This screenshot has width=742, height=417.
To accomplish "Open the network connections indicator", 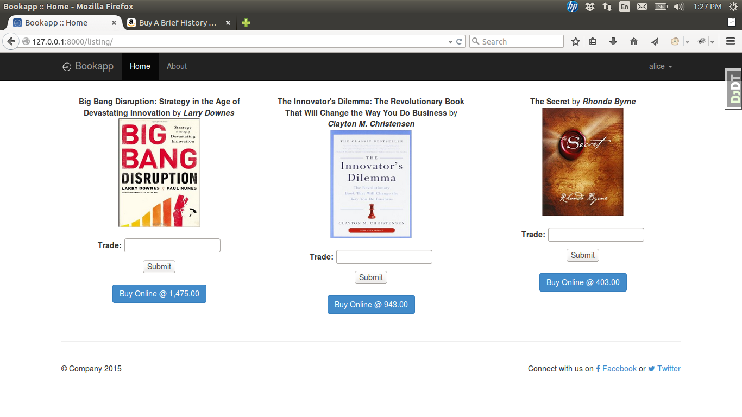I will pyautogui.click(x=607, y=7).
